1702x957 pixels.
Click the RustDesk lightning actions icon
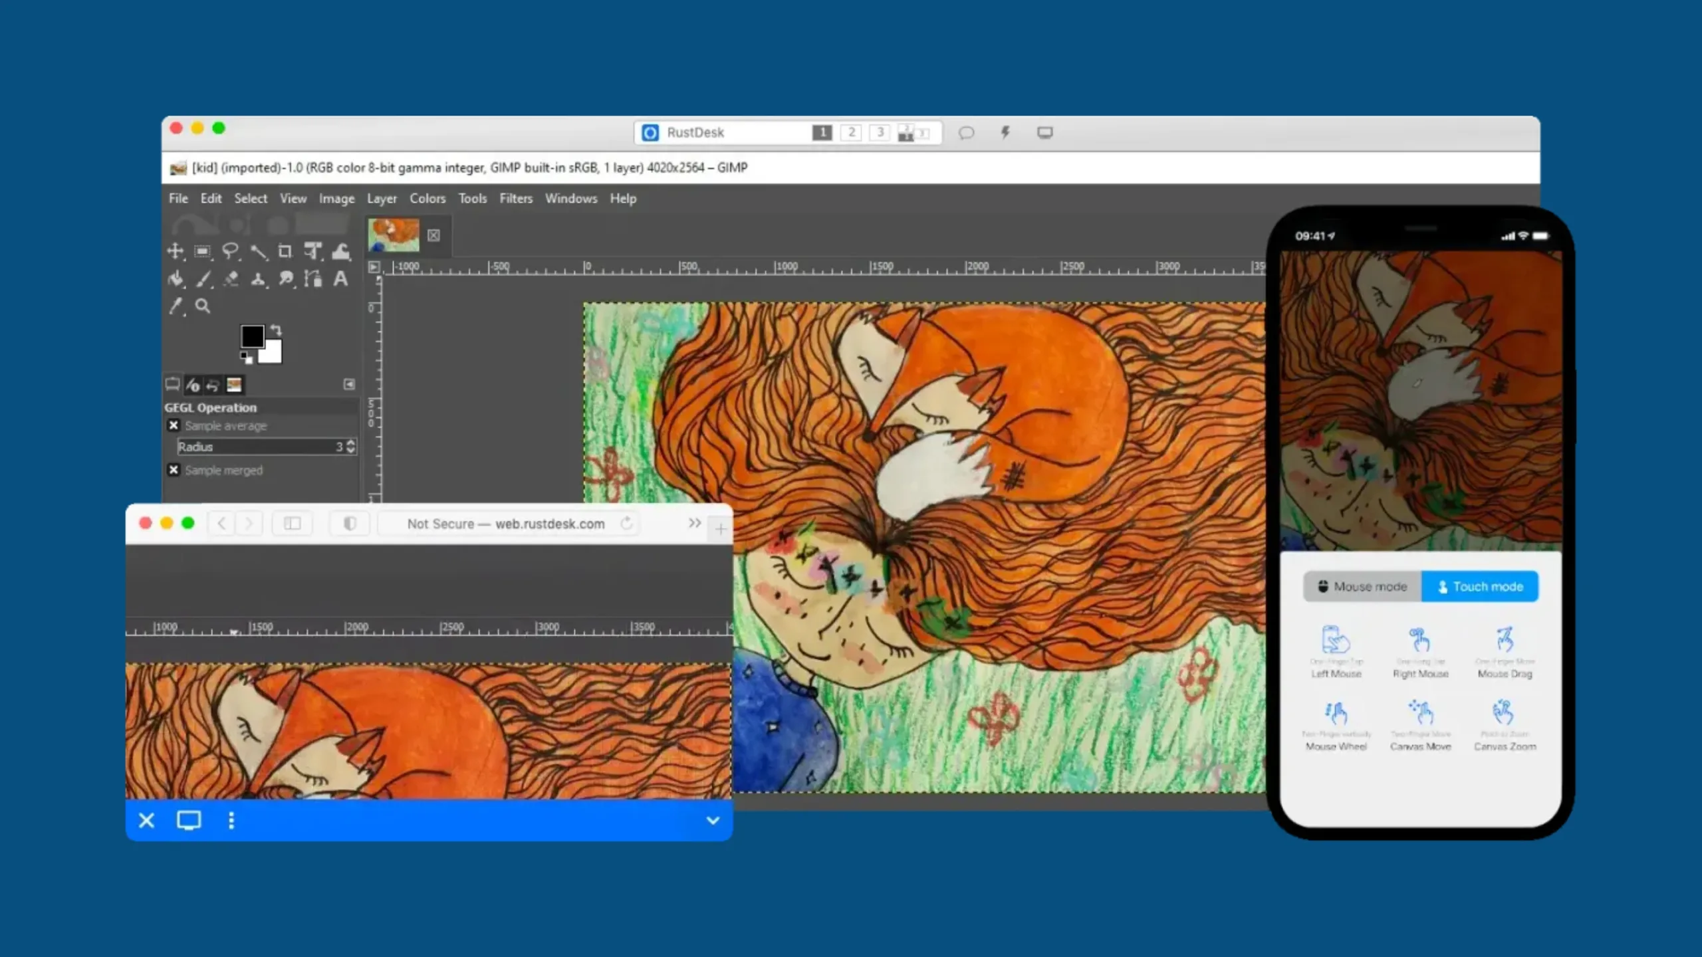(1006, 133)
